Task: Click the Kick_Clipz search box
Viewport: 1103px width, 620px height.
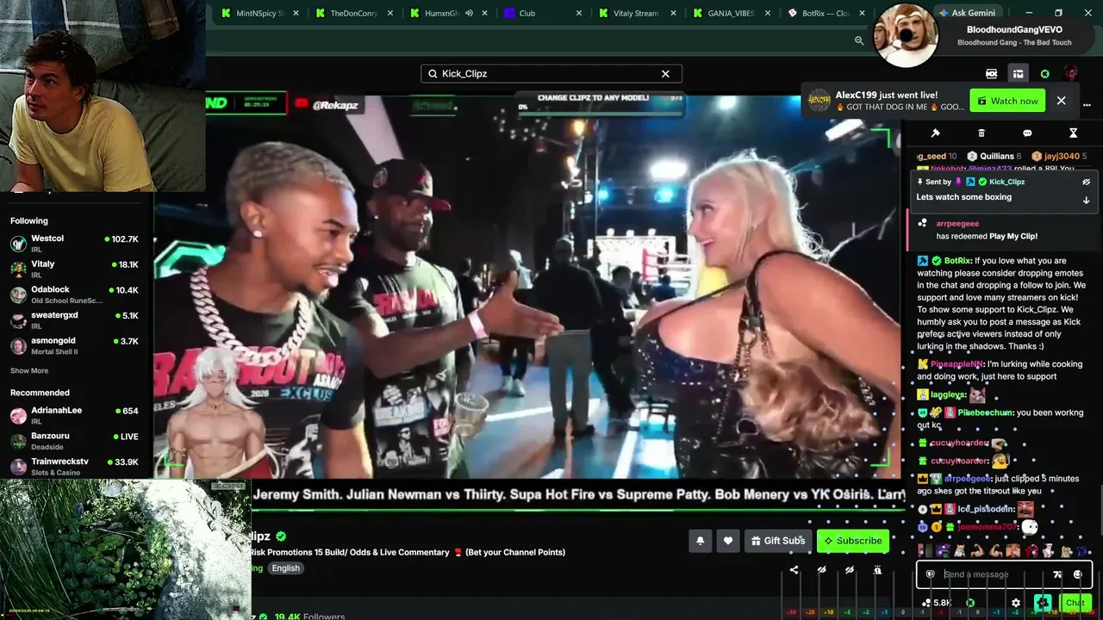Action: click(551, 74)
